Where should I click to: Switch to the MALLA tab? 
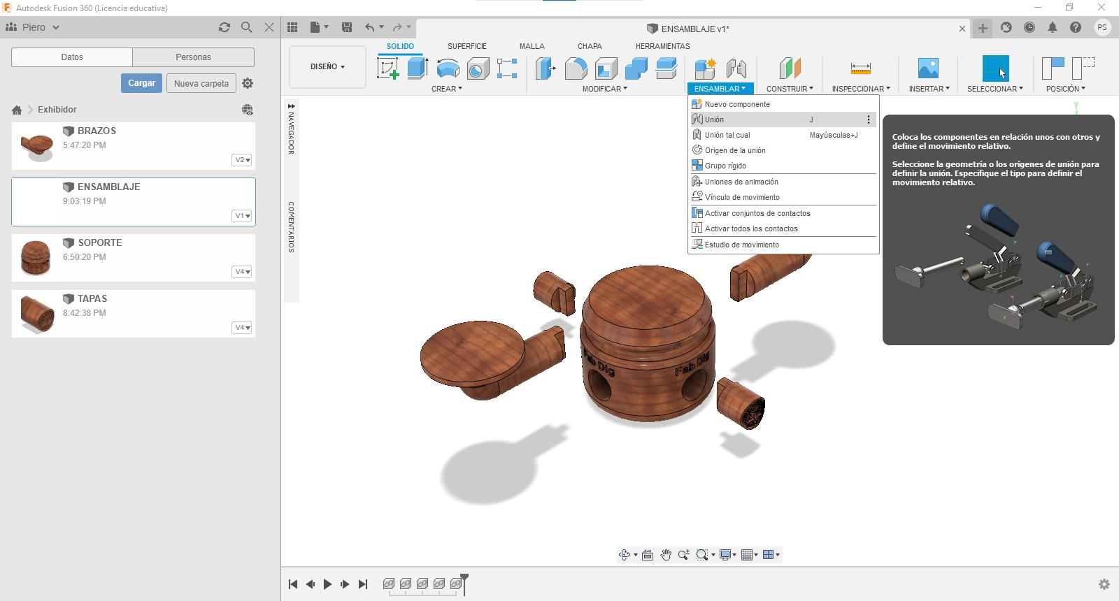pyautogui.click(x=532, y=46)
